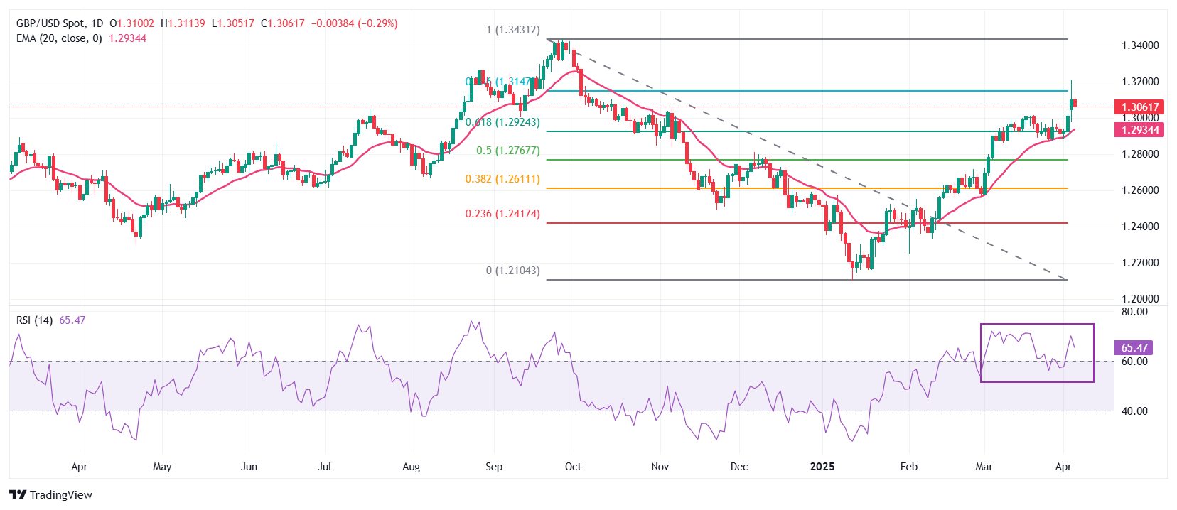Select the 1 (1.34312) Fibonacci top label
This screenshot has height=510, width=1177.
(x=512, y=30)
